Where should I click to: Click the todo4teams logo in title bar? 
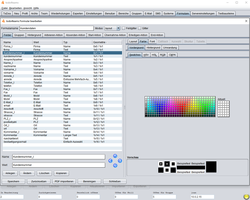3,2
